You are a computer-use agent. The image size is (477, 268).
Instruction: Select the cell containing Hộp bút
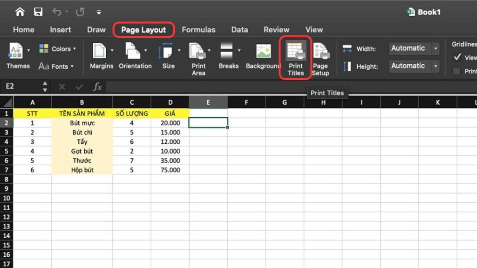pos(82,170)
